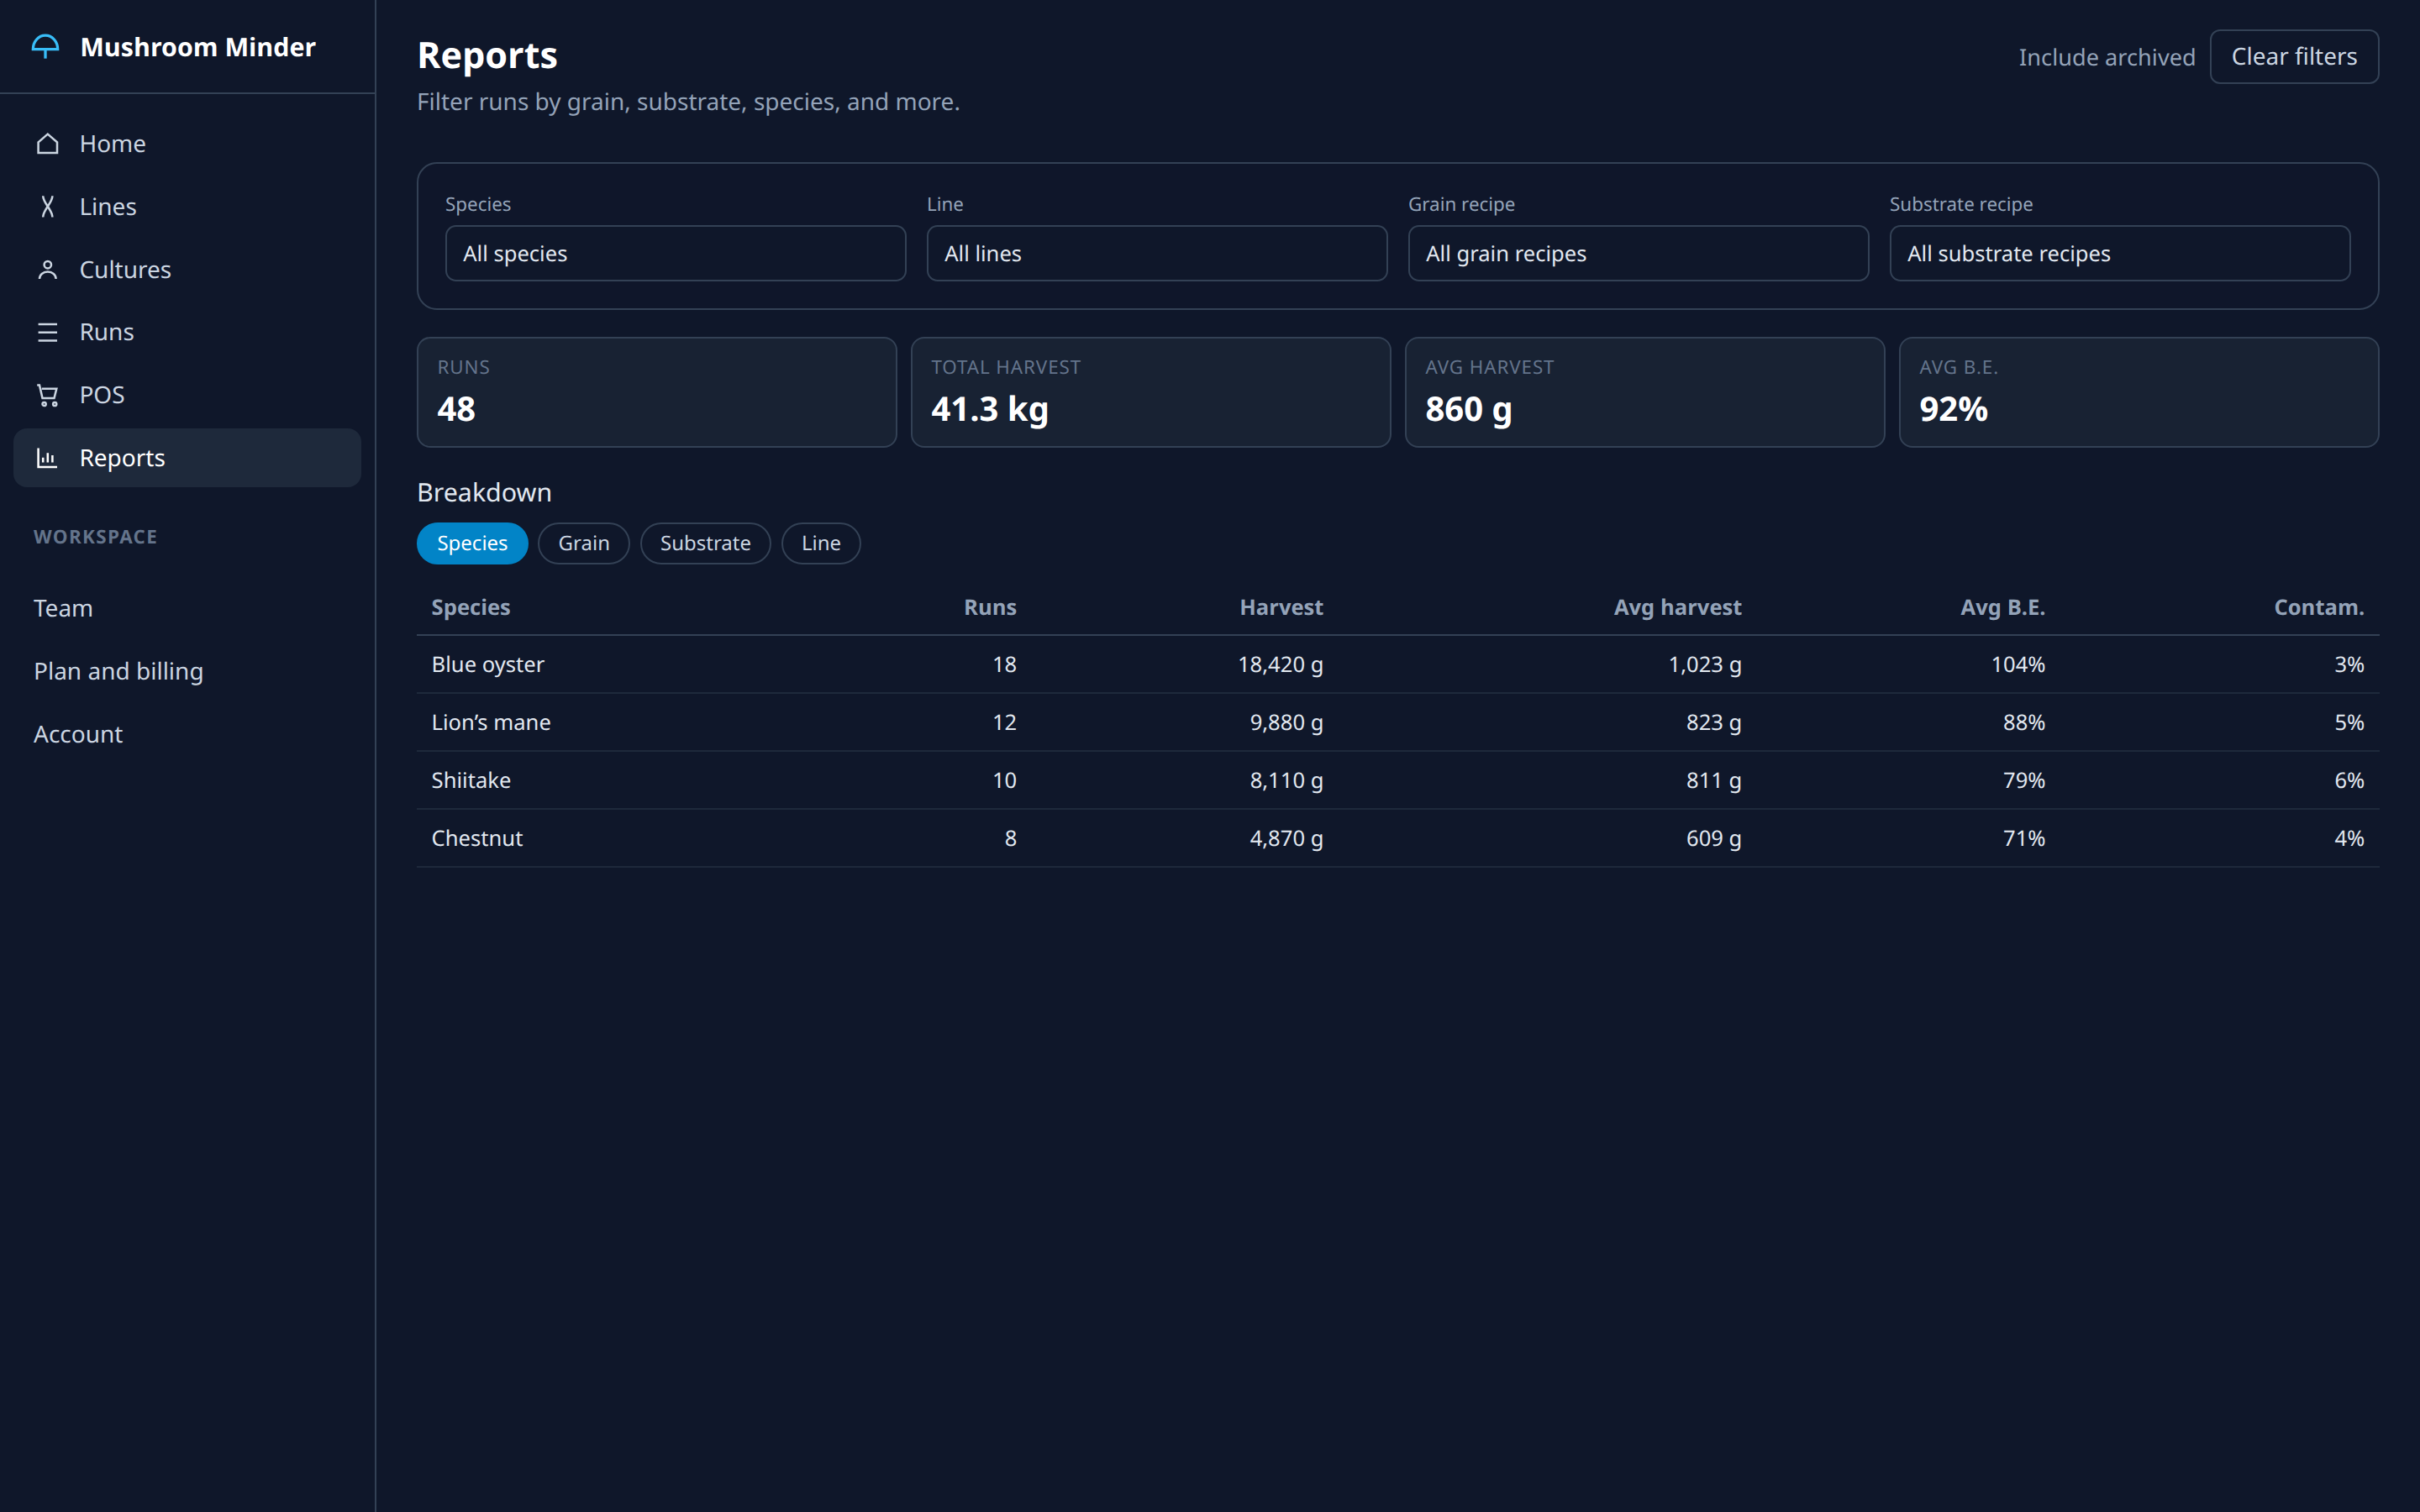Click the 104% avg B.E. value

pyautogui.click(x=2017, y=664)
